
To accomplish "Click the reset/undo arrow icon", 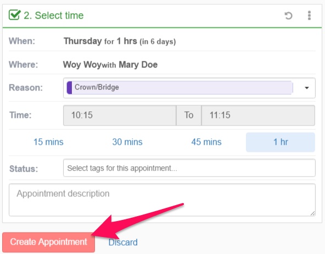I will [288, 15].
